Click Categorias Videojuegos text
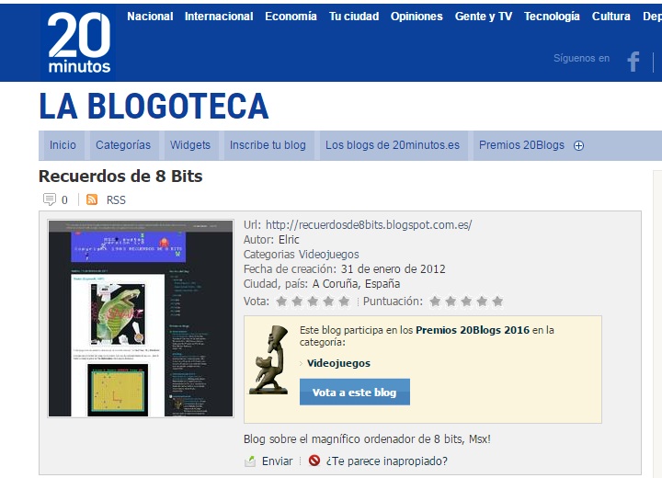Viewport: 662px width, 478px height. (302, 255)
